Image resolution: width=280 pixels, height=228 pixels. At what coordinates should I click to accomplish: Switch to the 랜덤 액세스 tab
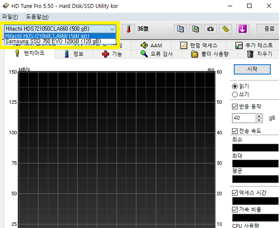[199, 46]
